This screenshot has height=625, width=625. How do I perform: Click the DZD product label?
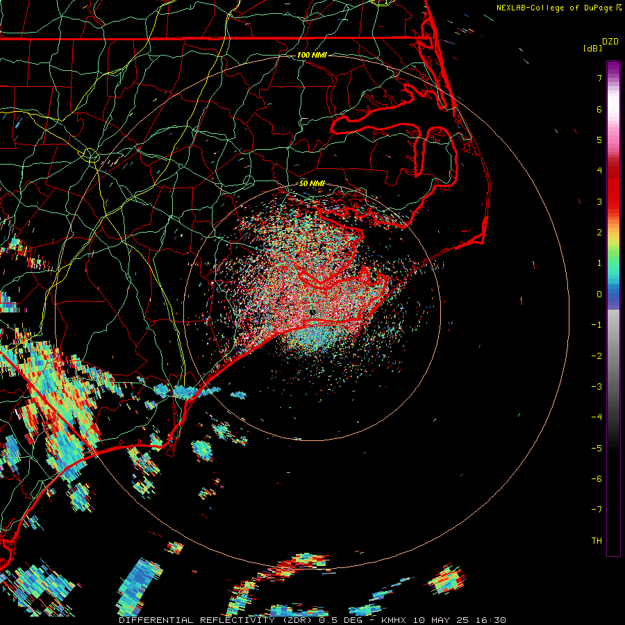[x=610, y=42]
